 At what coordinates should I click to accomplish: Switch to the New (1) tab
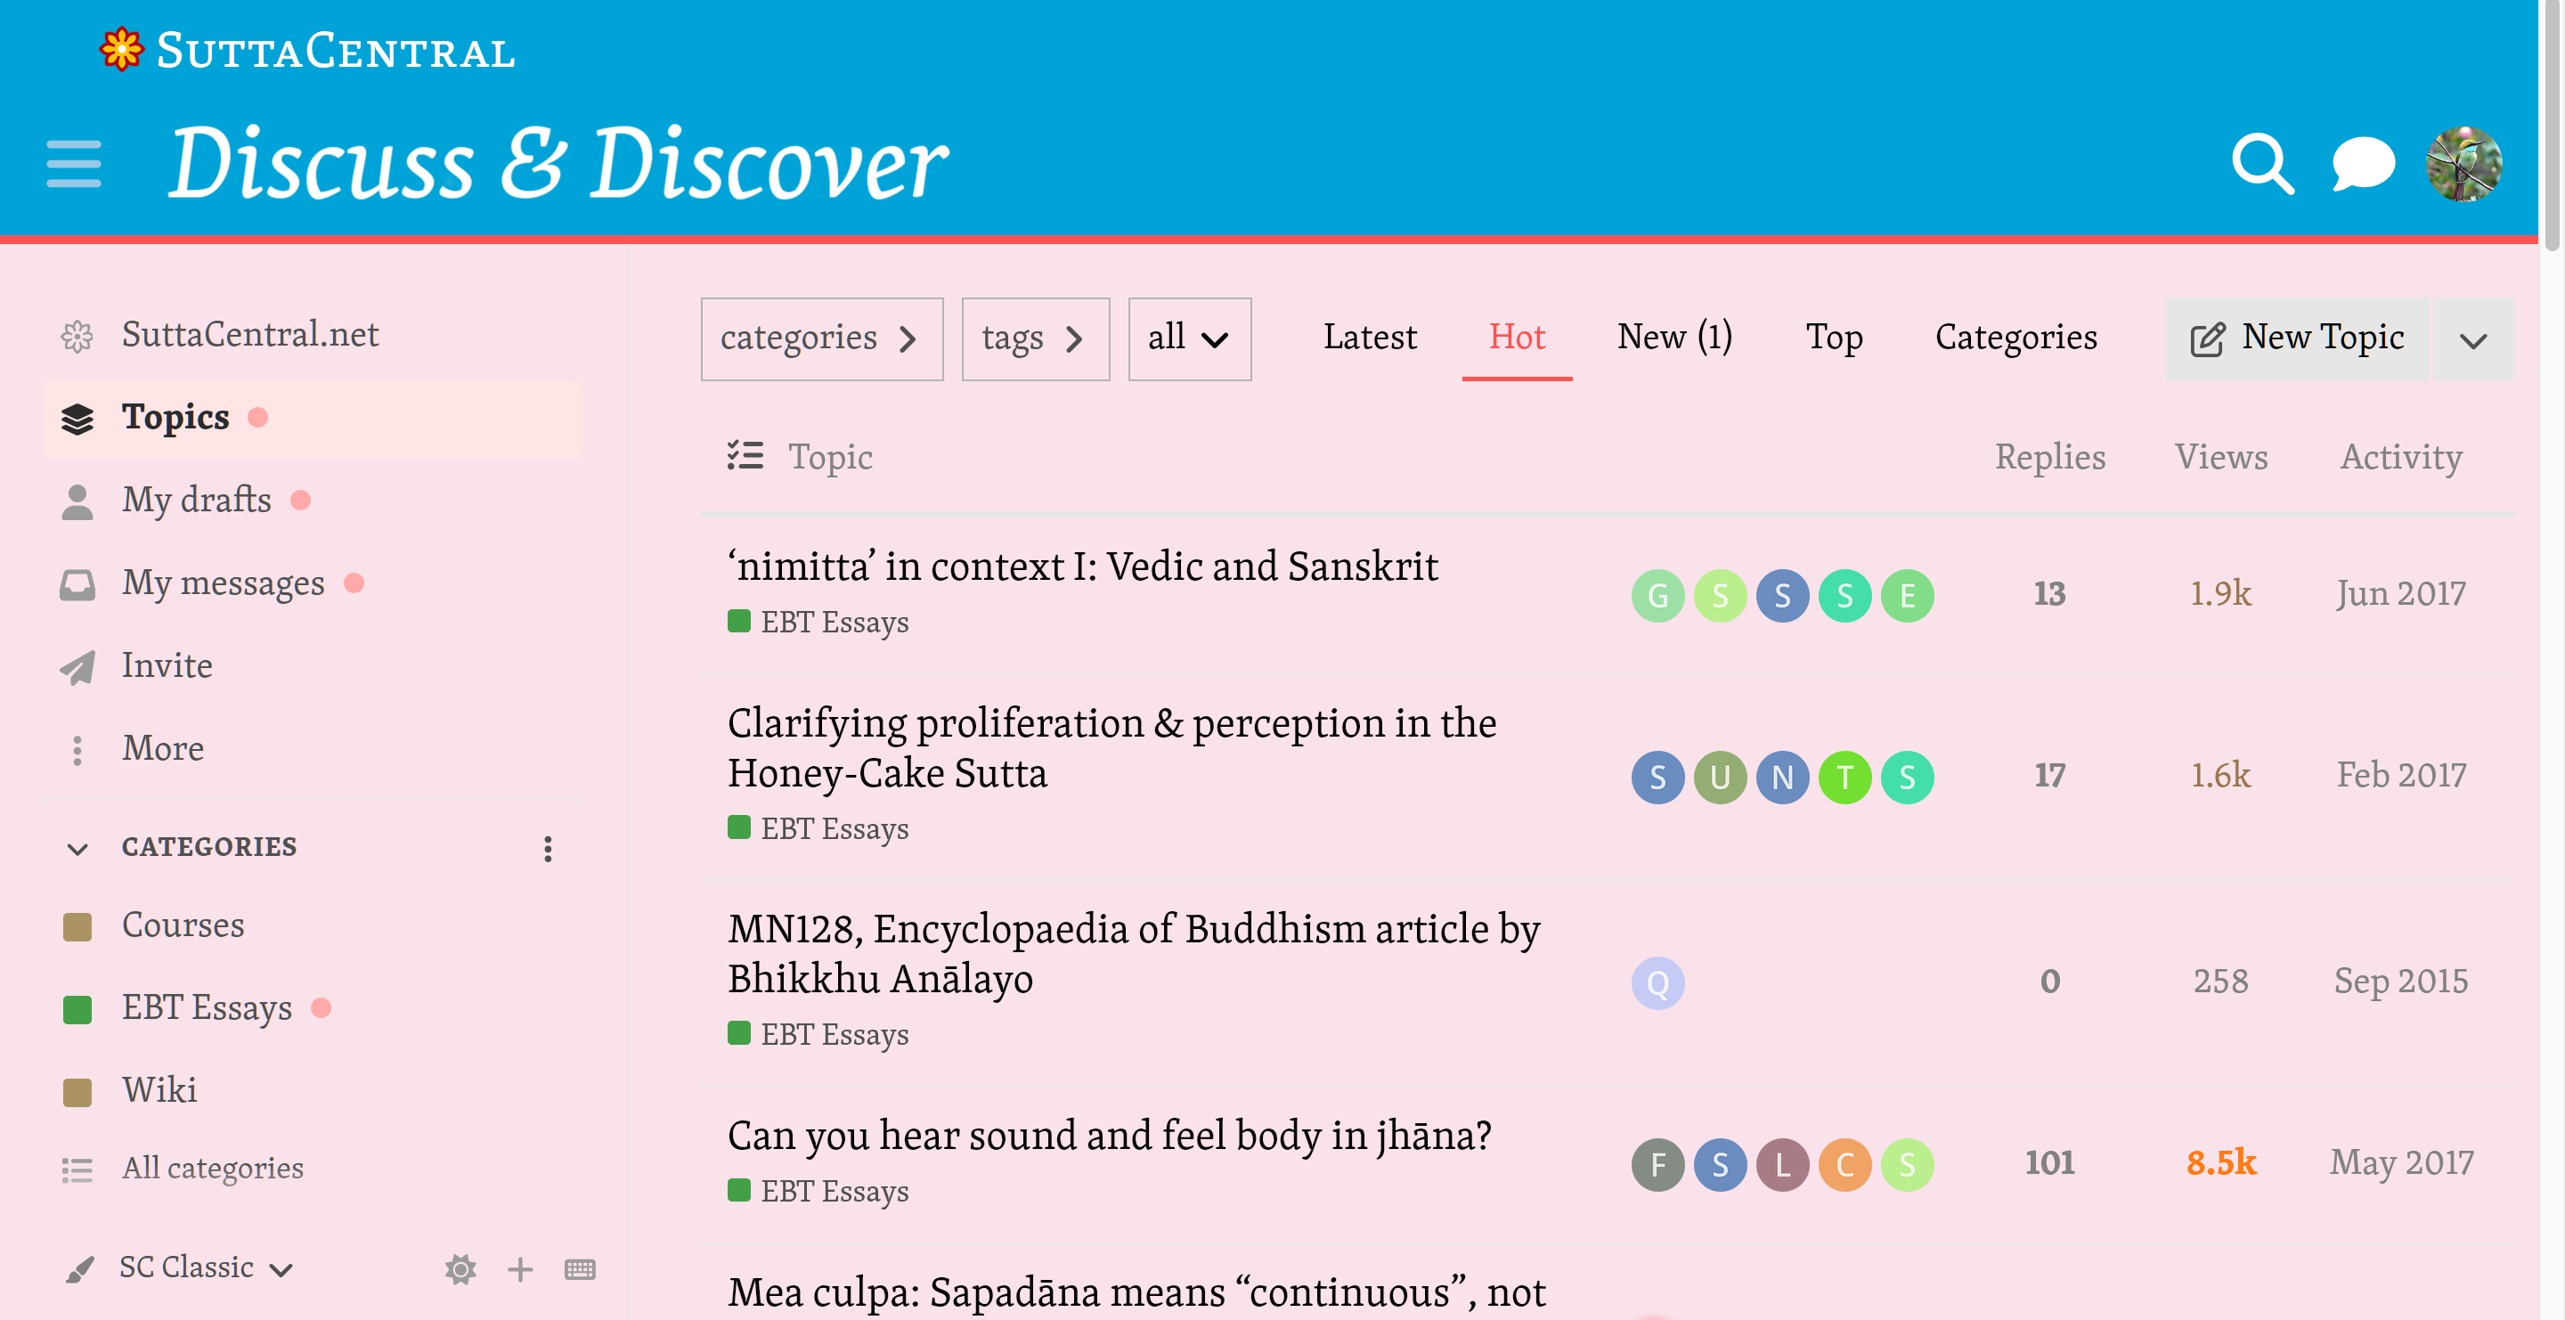pos(1674,338)
